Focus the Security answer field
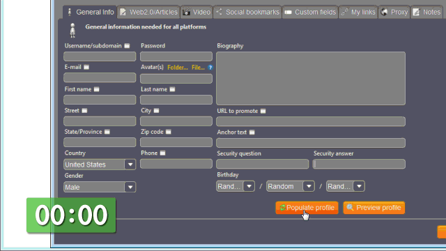This screenshot has width=446, height=251. click(360, 164)
